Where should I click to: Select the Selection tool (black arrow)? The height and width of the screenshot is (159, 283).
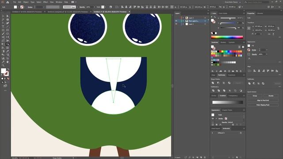3,16
